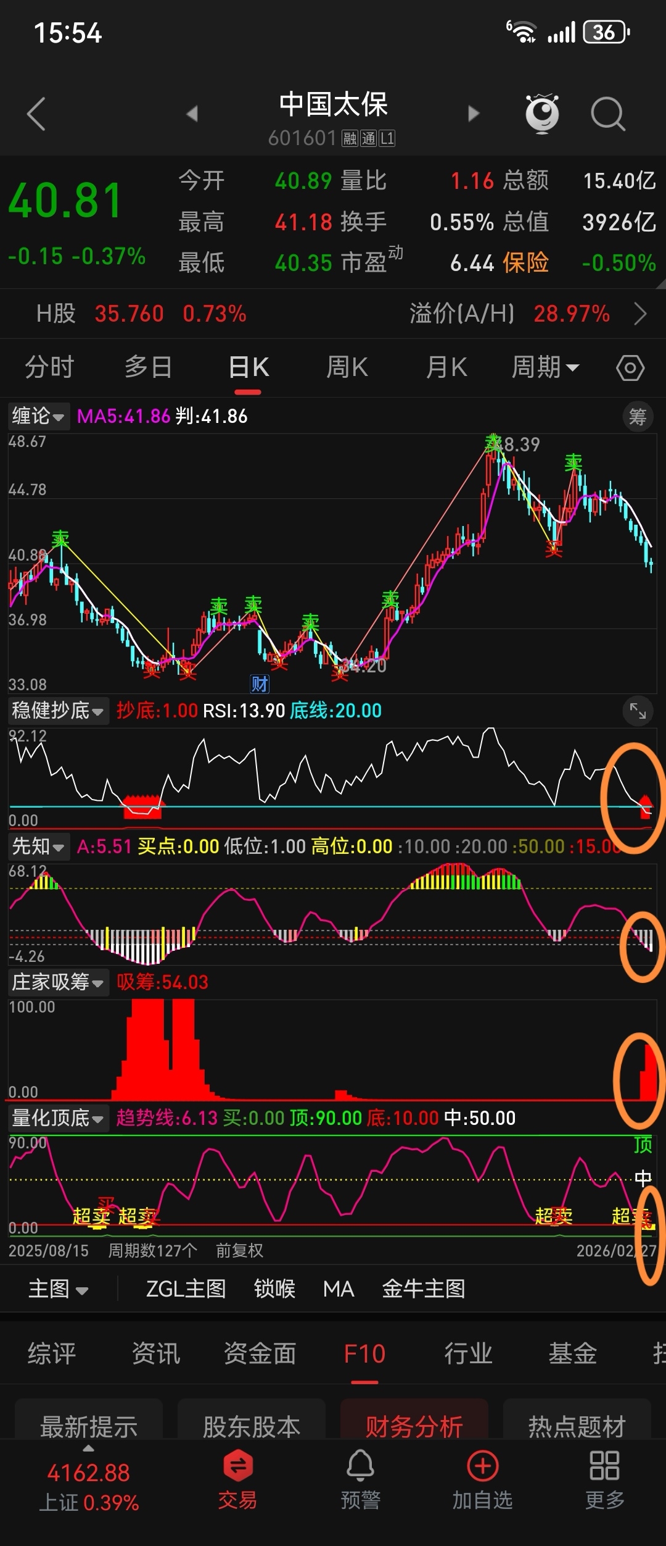
Task: Tap the 溢价(A/H) 28.97% value
Action: (572, 314)
